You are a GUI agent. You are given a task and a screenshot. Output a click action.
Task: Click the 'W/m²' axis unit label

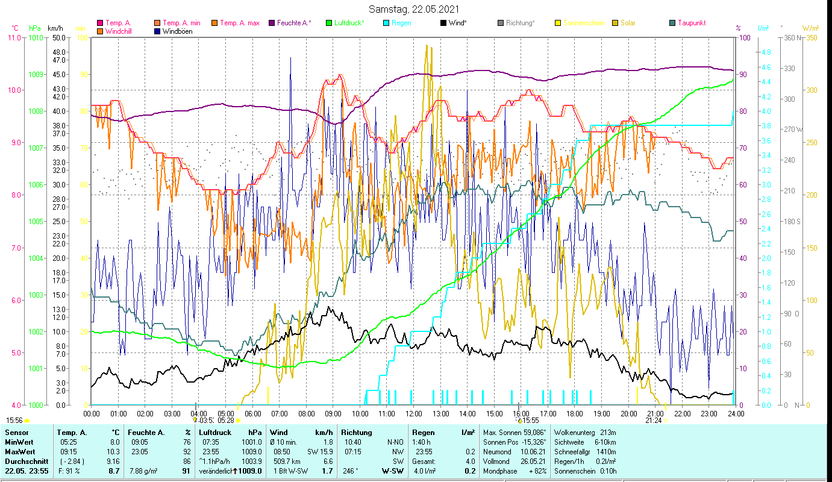coord(811,28)
